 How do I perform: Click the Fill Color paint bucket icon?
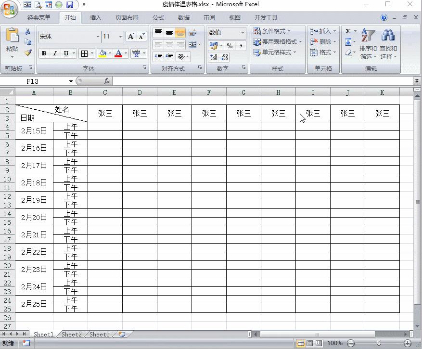102,53
